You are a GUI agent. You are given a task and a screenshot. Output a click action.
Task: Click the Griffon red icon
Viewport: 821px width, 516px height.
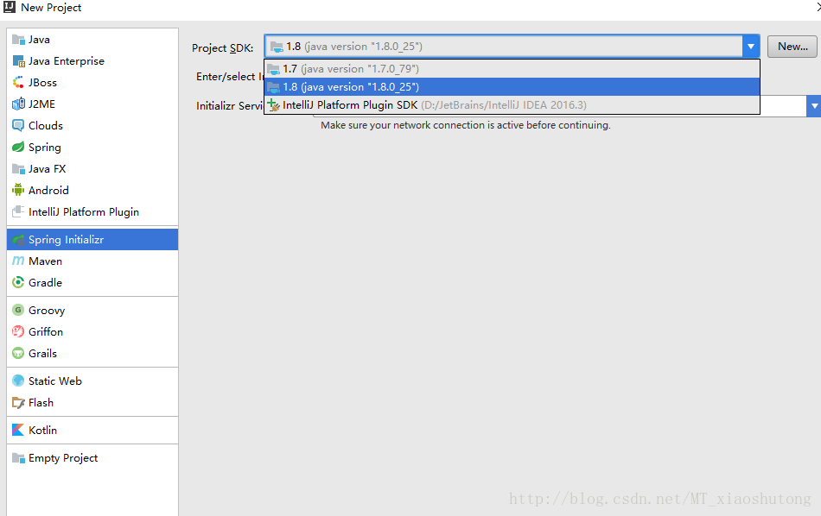pos(18,331)
